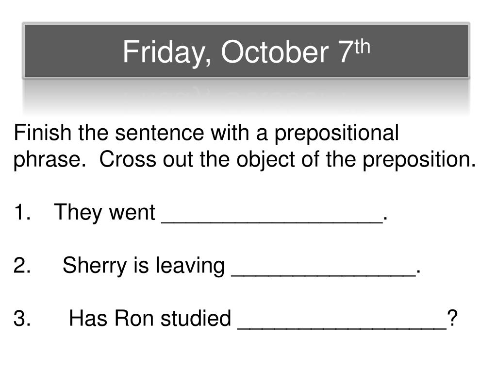Click the Finish the sentence instruction line
Screen dimensions: 497x373
206,133
